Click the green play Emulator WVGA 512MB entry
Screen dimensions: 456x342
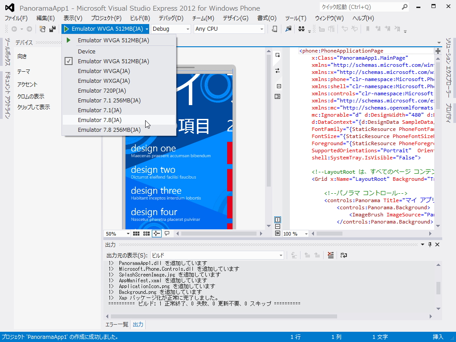coord(119,40)
